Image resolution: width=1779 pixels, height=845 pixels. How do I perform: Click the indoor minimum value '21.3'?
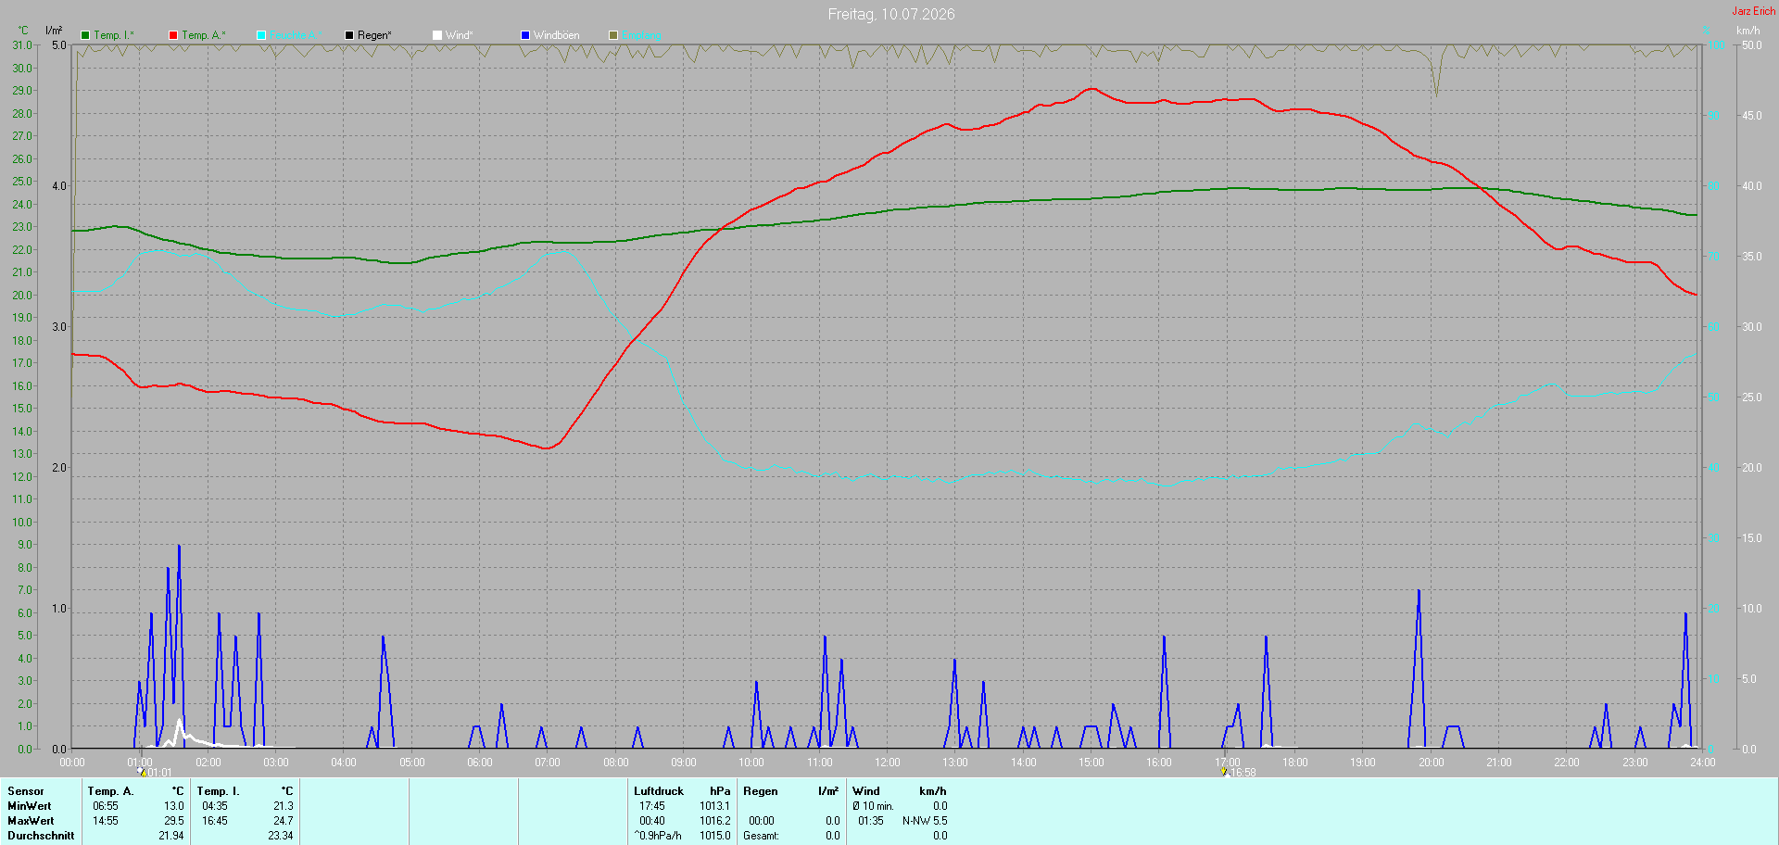(284, 806)
